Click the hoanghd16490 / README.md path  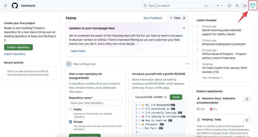tap(151, 97)
